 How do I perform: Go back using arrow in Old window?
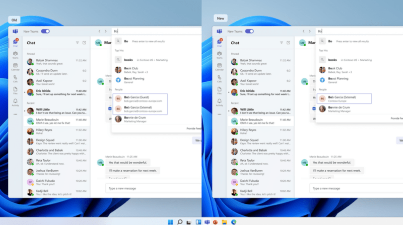coord(99,31)
